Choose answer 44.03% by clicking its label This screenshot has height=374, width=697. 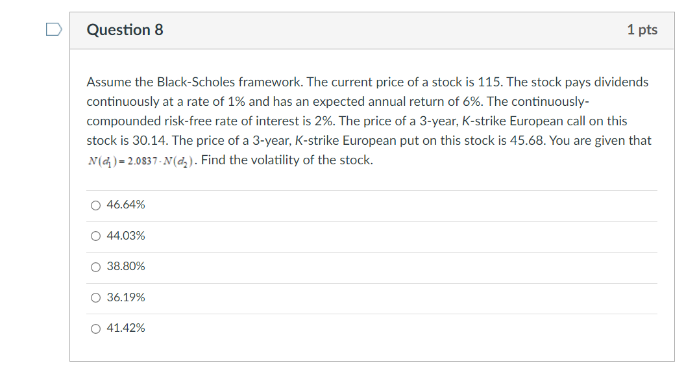coord(125,236)
